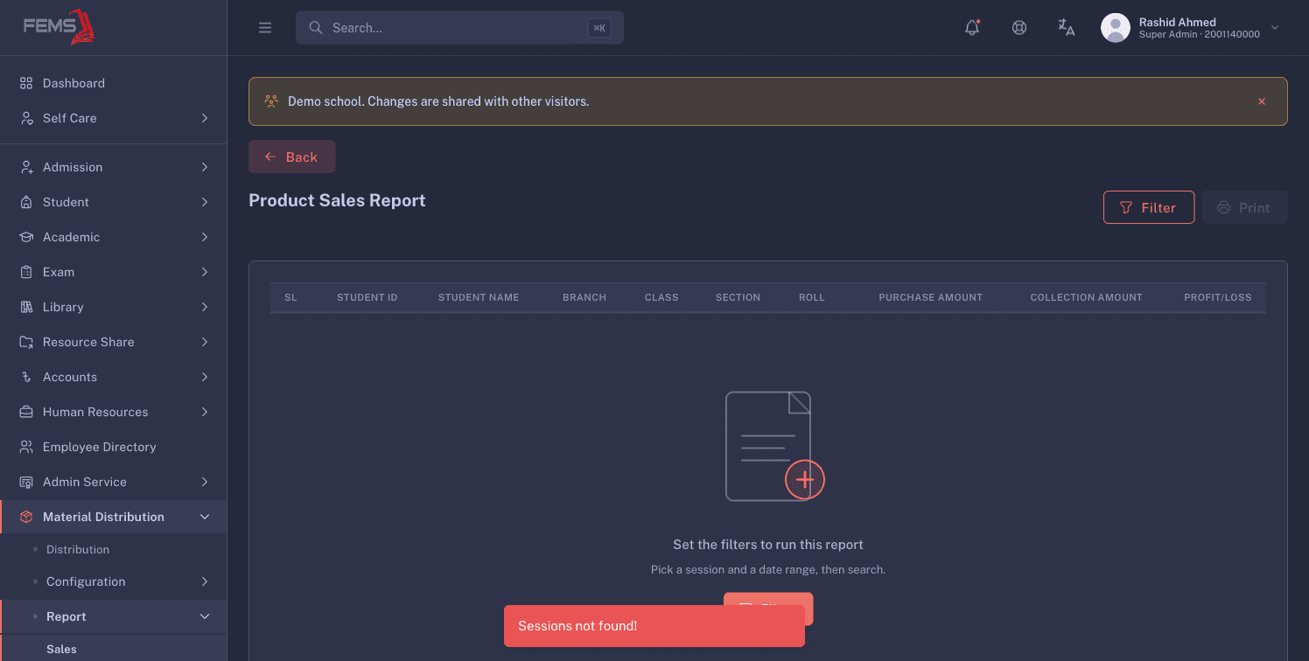The width and height of the screenshot is (1309, 661).
Task: Open the Distribution submenu item
Action: pyautogui.click(x=114, y=549)
